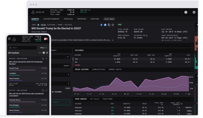Viewport: 203px width, 118px height.
Task: Collapse the Outcomes panel toggle
Action: click(x=192, y=50)
